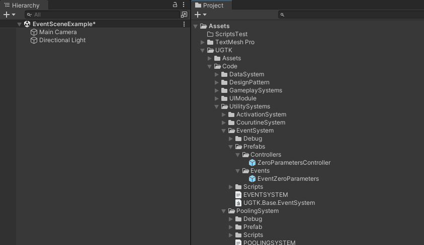
Task: Click the Code folder icon
Action: (x=217, y=66)
